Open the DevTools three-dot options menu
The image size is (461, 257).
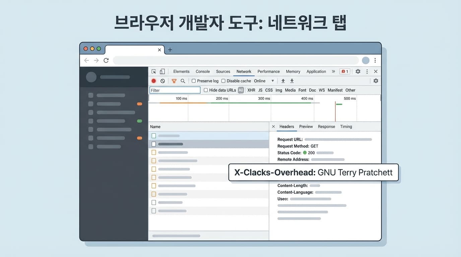[367, 72]
